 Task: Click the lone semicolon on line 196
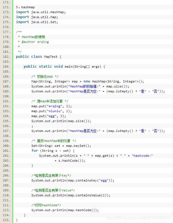(32, 126)
